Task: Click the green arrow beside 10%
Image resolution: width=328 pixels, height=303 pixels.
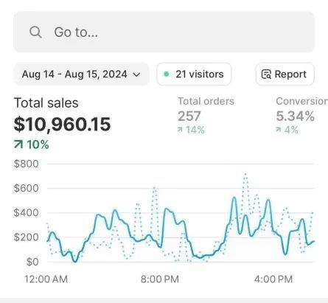Action: tap(18, 144)
